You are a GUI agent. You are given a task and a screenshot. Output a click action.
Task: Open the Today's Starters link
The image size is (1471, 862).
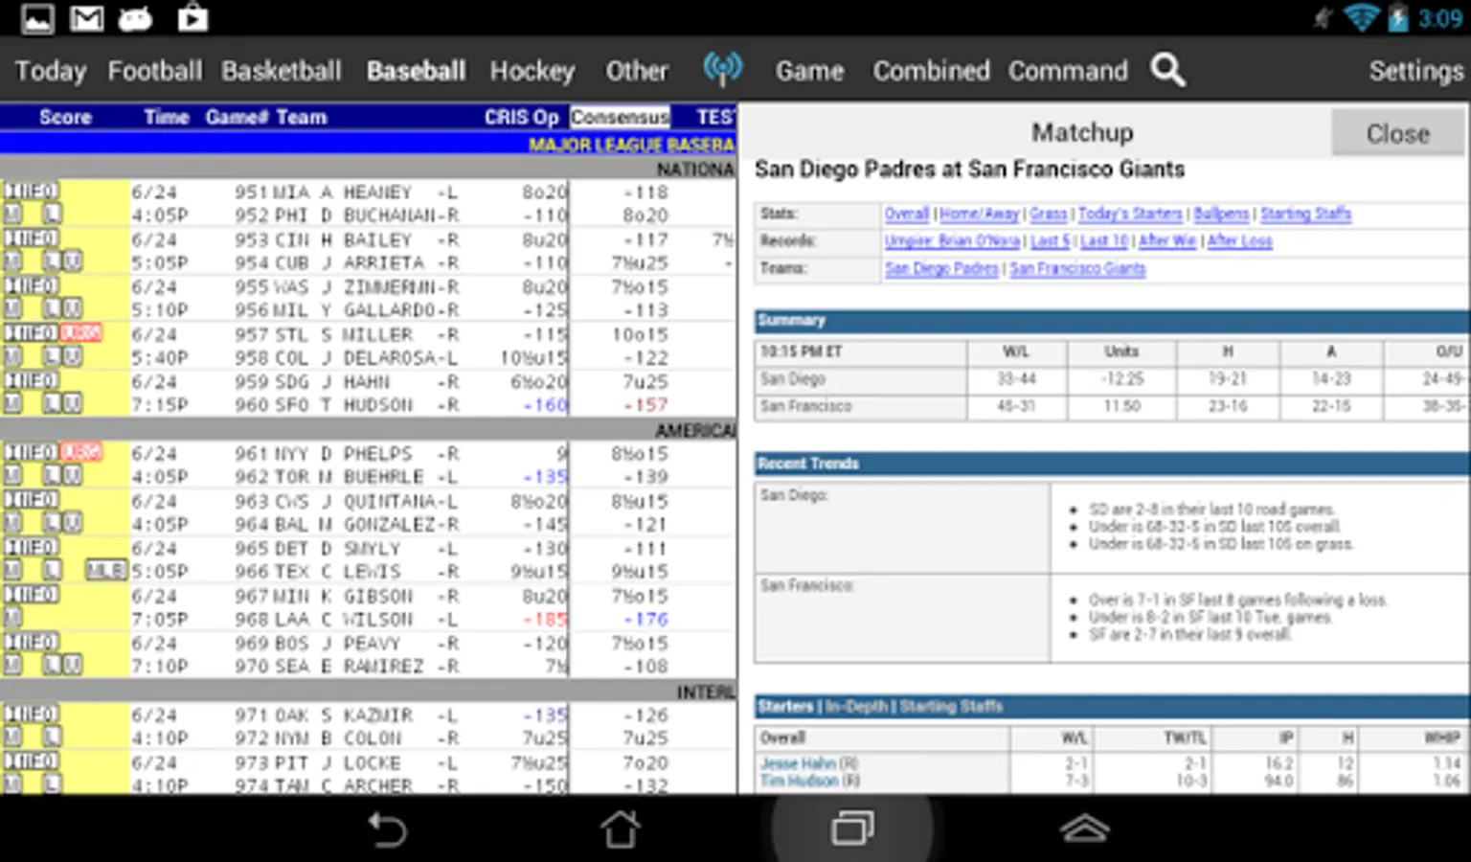coord(1130,214)
